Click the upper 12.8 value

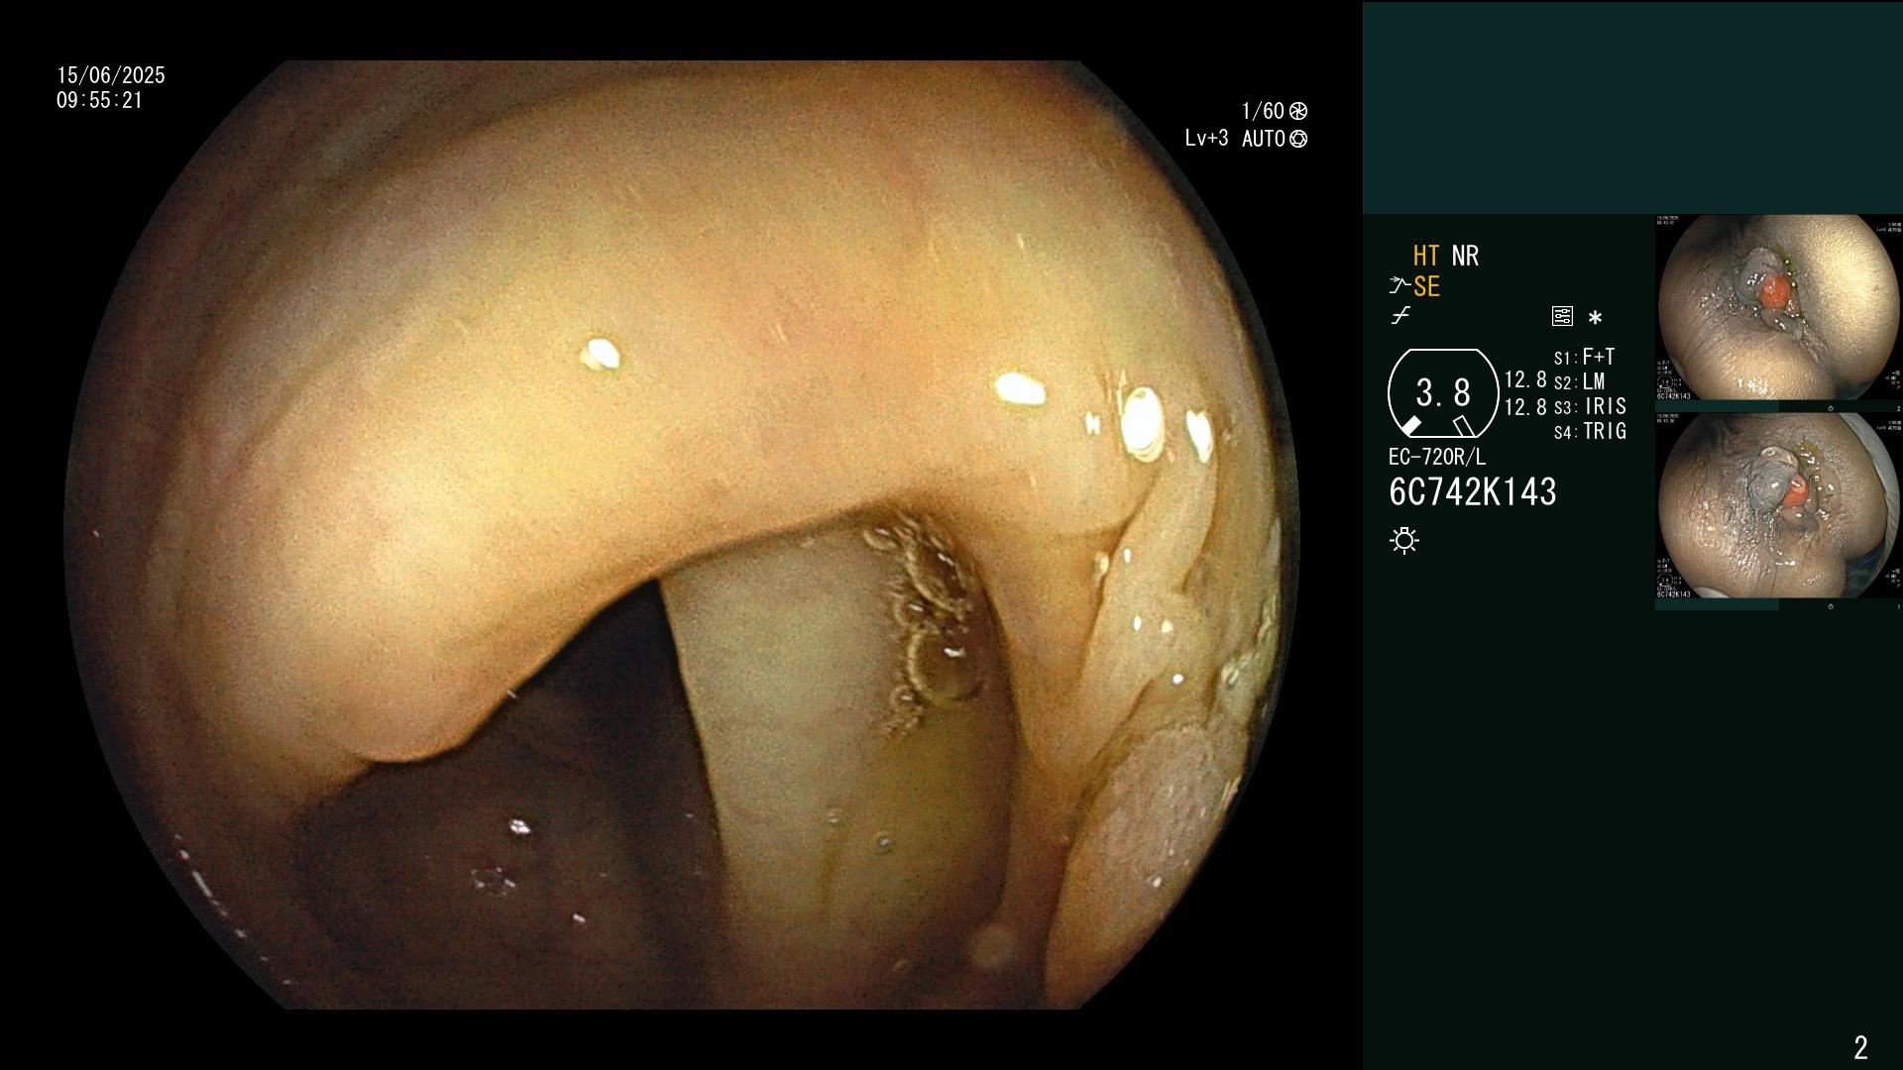pyautogui.click(x=1525, y=379)
